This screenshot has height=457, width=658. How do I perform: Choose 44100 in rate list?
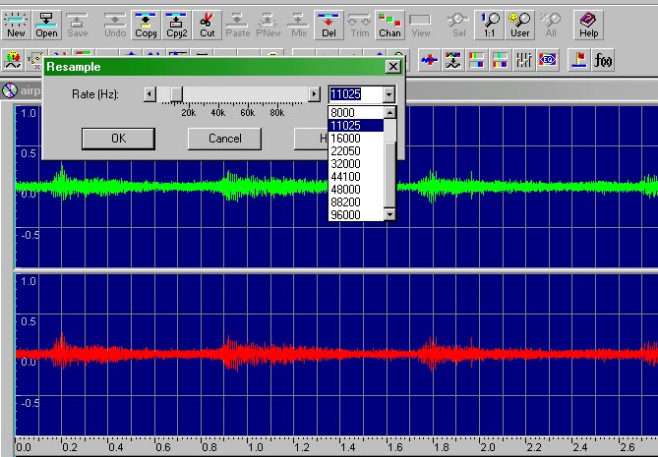click(x=356, y=177)
